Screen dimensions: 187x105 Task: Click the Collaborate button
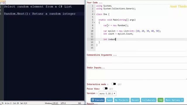pos(149,100)
